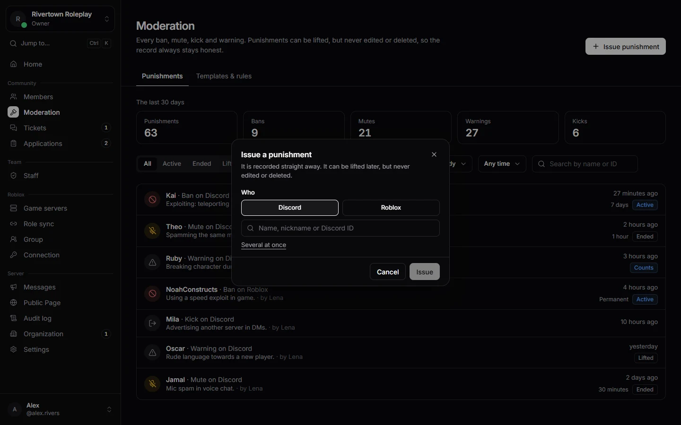The height and width of the screenshot is (425, 681).
Task: Expand the Alex account menu
Action: point(60,409)
